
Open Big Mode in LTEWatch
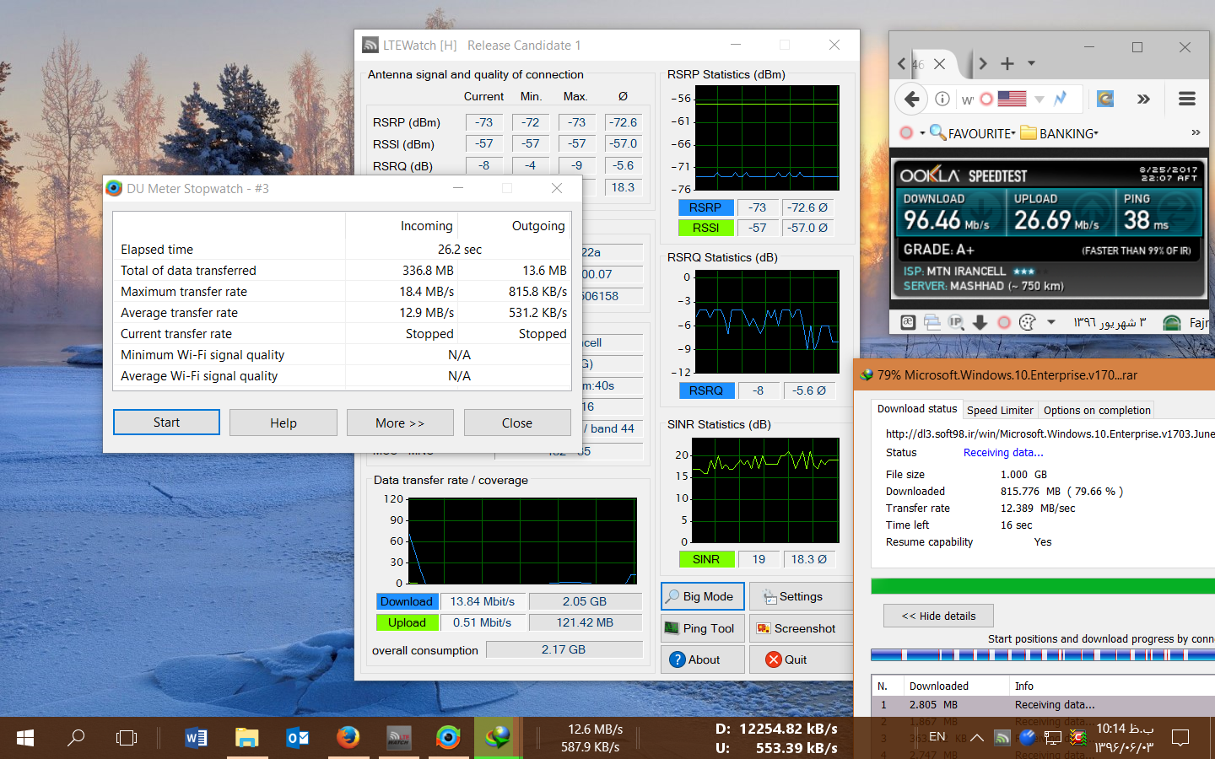tap(703, 596)
